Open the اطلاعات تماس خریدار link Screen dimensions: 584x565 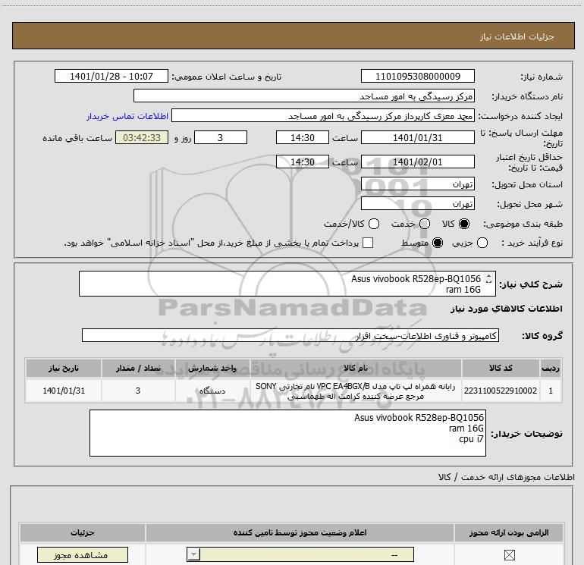tap(127, 116)
